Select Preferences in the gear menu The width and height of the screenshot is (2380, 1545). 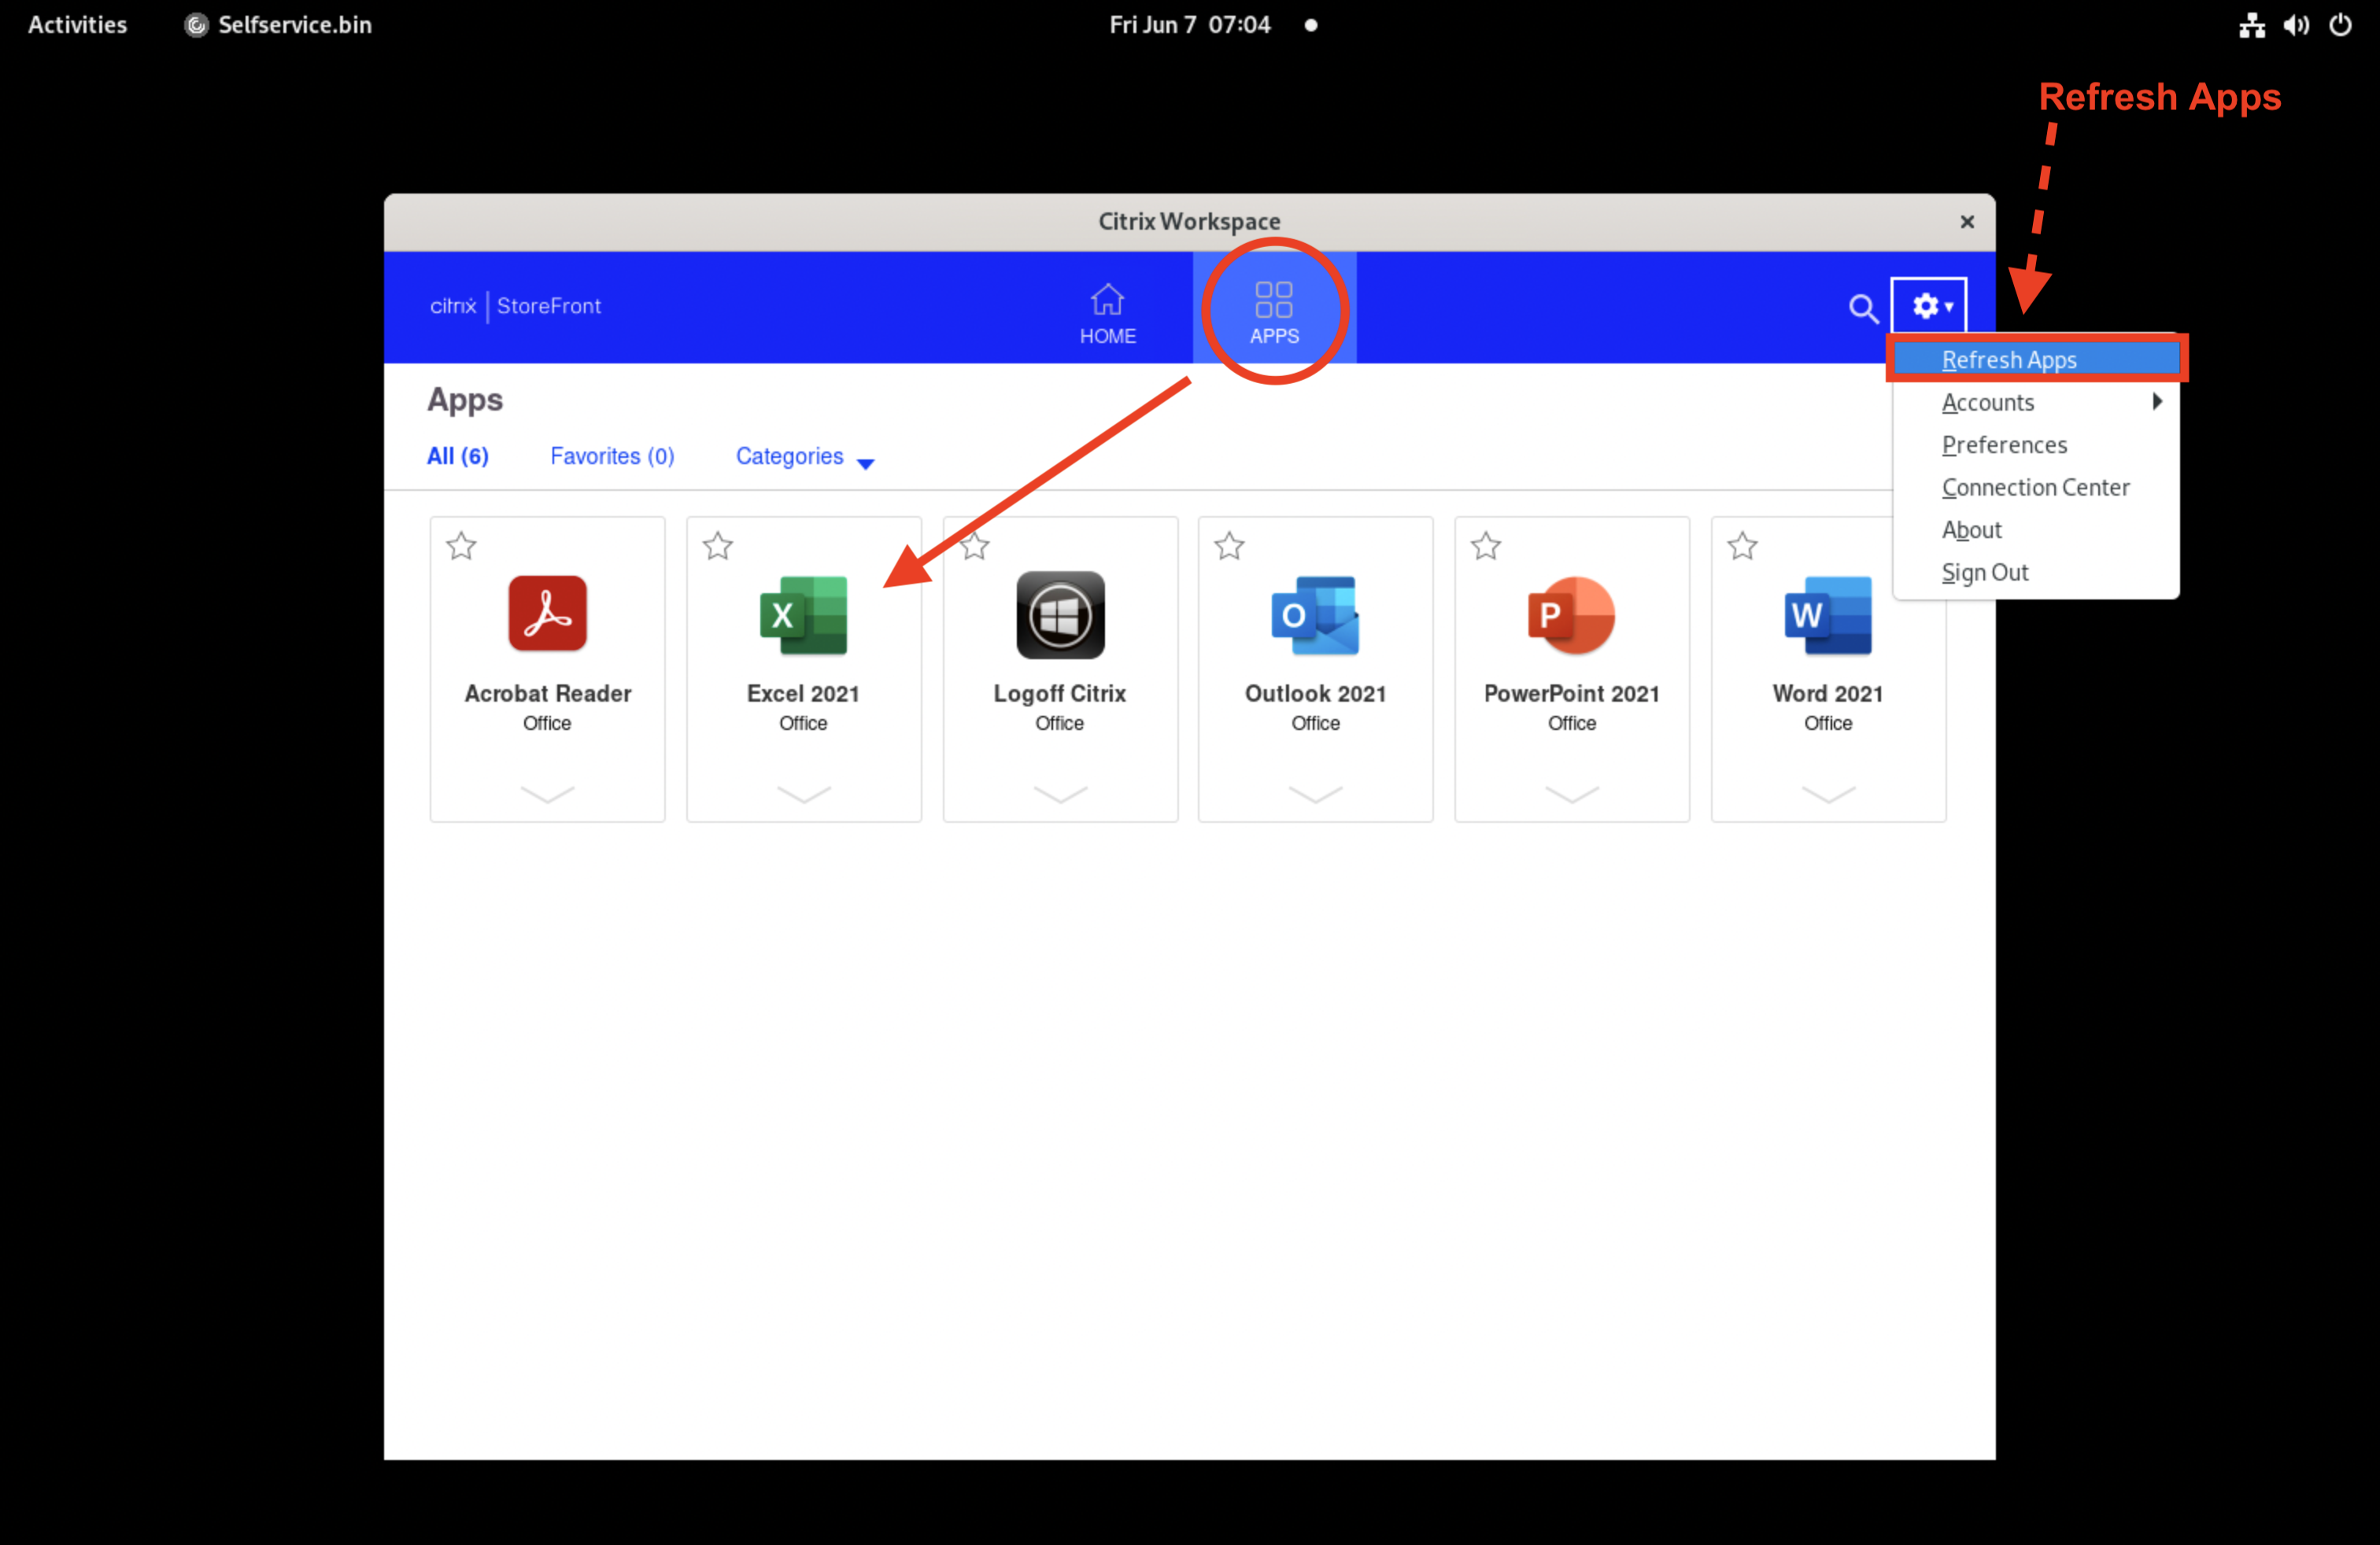[2036, 444]
